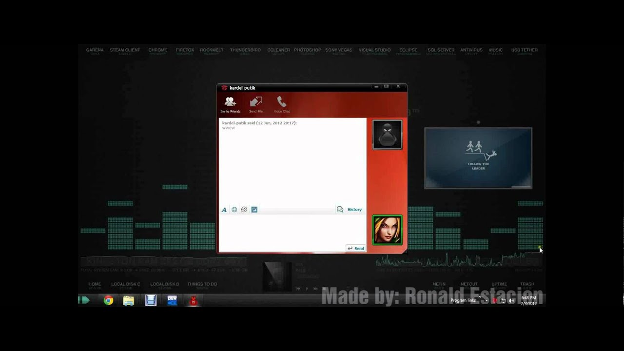Click the network tray icon
Screen dimensions: 624x351
[503, 300]
